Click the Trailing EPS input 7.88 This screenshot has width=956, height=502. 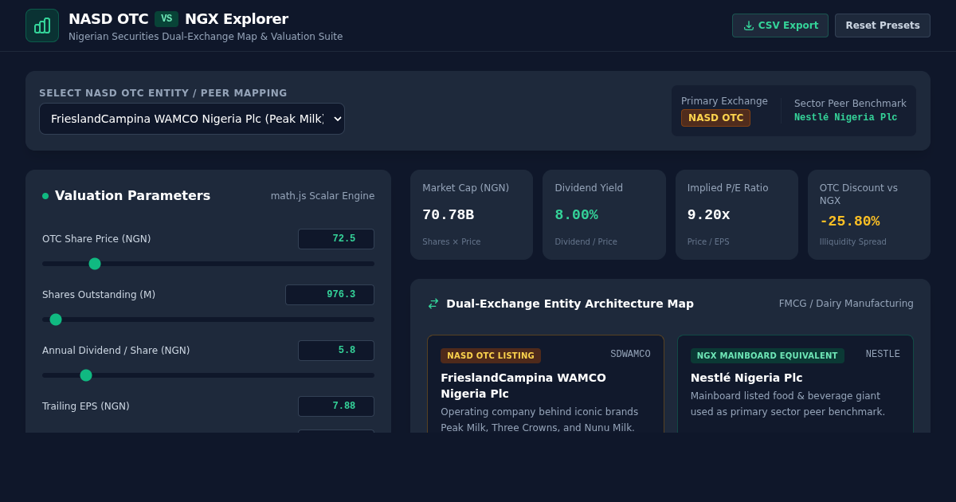click(x=336, y=406)
